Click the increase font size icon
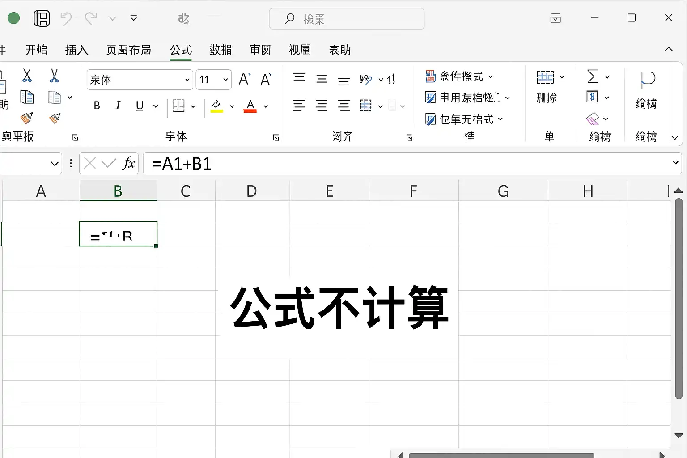Image resolution: width=687 pixels, height=458 pixels. point(245,79)
